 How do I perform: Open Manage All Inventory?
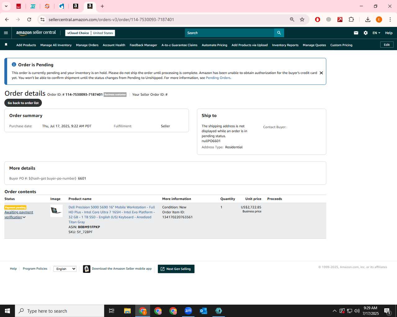point(56,45)
